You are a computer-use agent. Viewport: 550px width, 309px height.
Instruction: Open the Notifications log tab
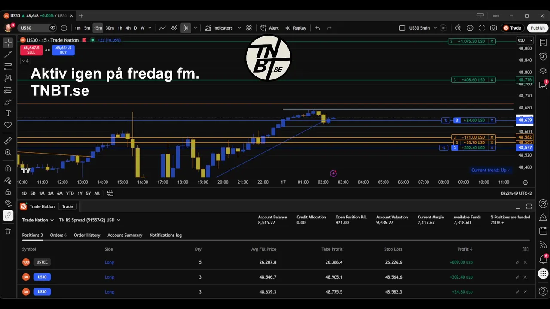click(x=165, y=235)
